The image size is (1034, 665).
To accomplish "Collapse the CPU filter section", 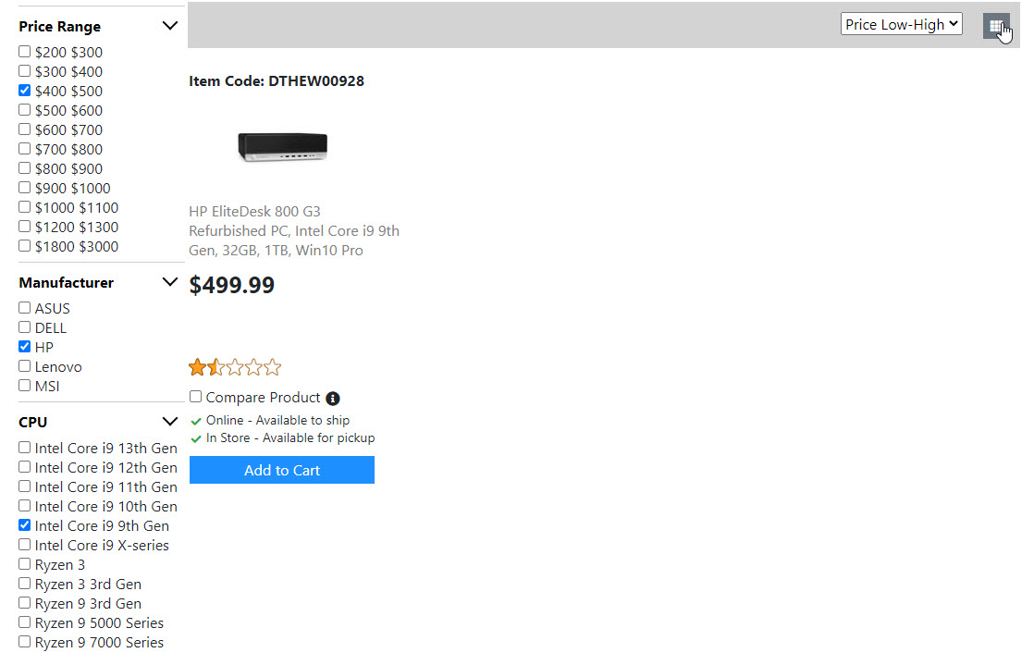I will tap(169, 422).
